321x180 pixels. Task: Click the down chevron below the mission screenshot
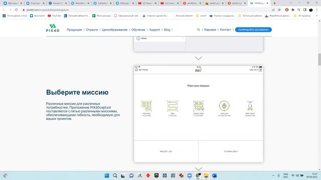click(199, 169)
